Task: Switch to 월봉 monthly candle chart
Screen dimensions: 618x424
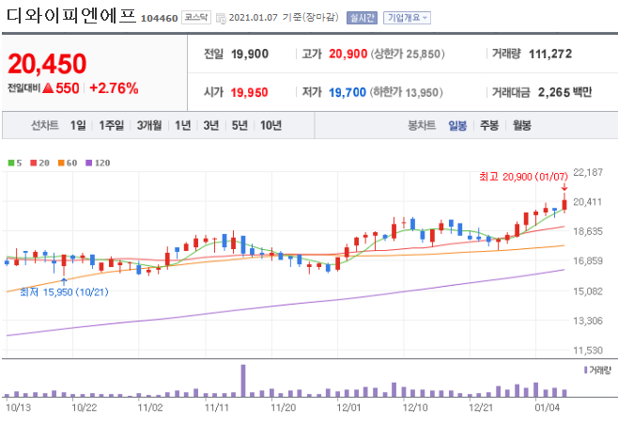Action: (521, 125)
